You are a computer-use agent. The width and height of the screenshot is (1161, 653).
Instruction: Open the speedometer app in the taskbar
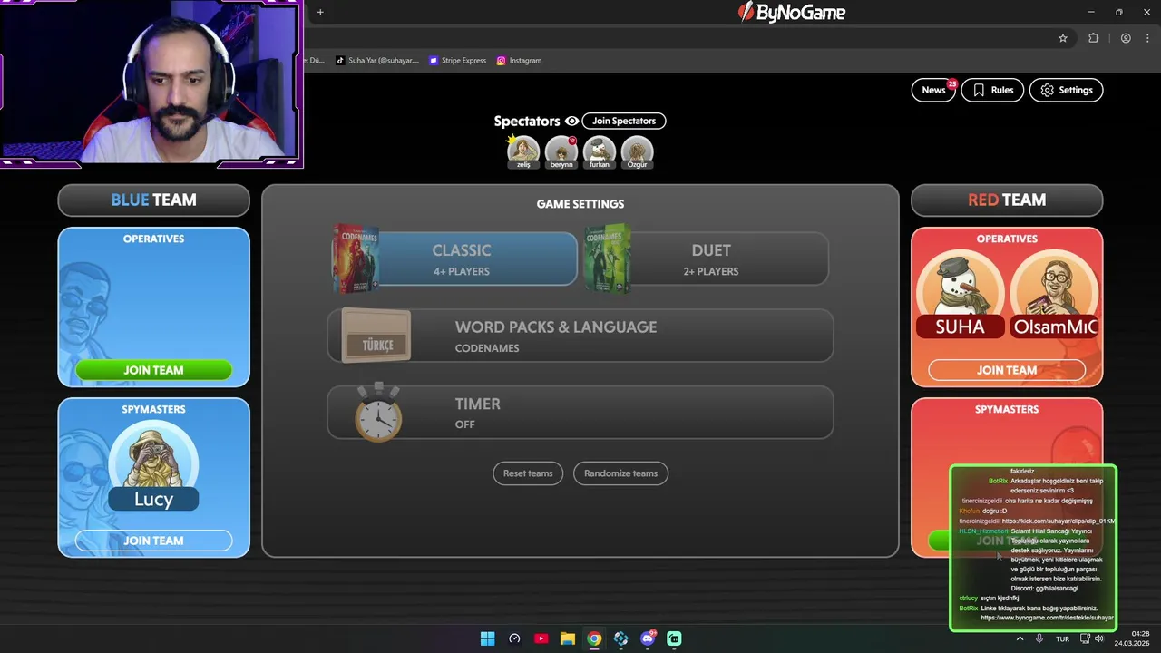tap(514, 638)
